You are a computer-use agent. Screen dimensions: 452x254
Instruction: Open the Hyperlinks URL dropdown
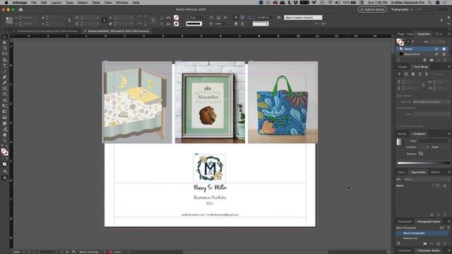pyautogui.click(x=427, y=179)
